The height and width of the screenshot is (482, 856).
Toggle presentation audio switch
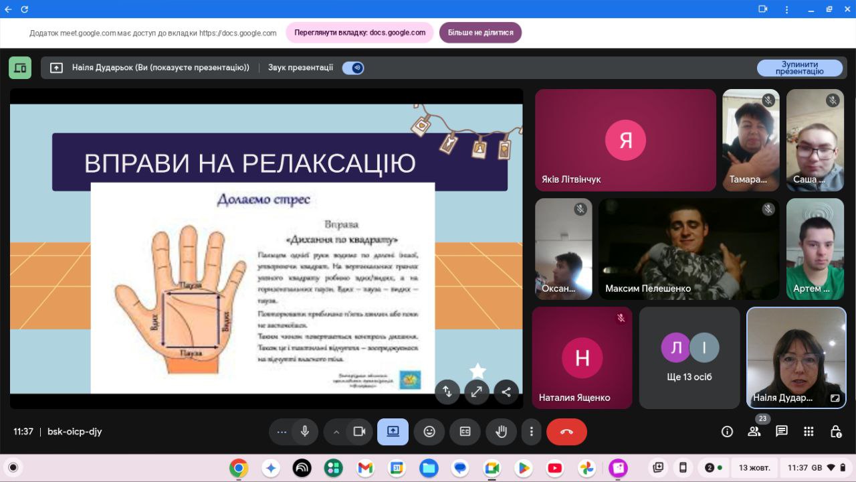(353, 68)
